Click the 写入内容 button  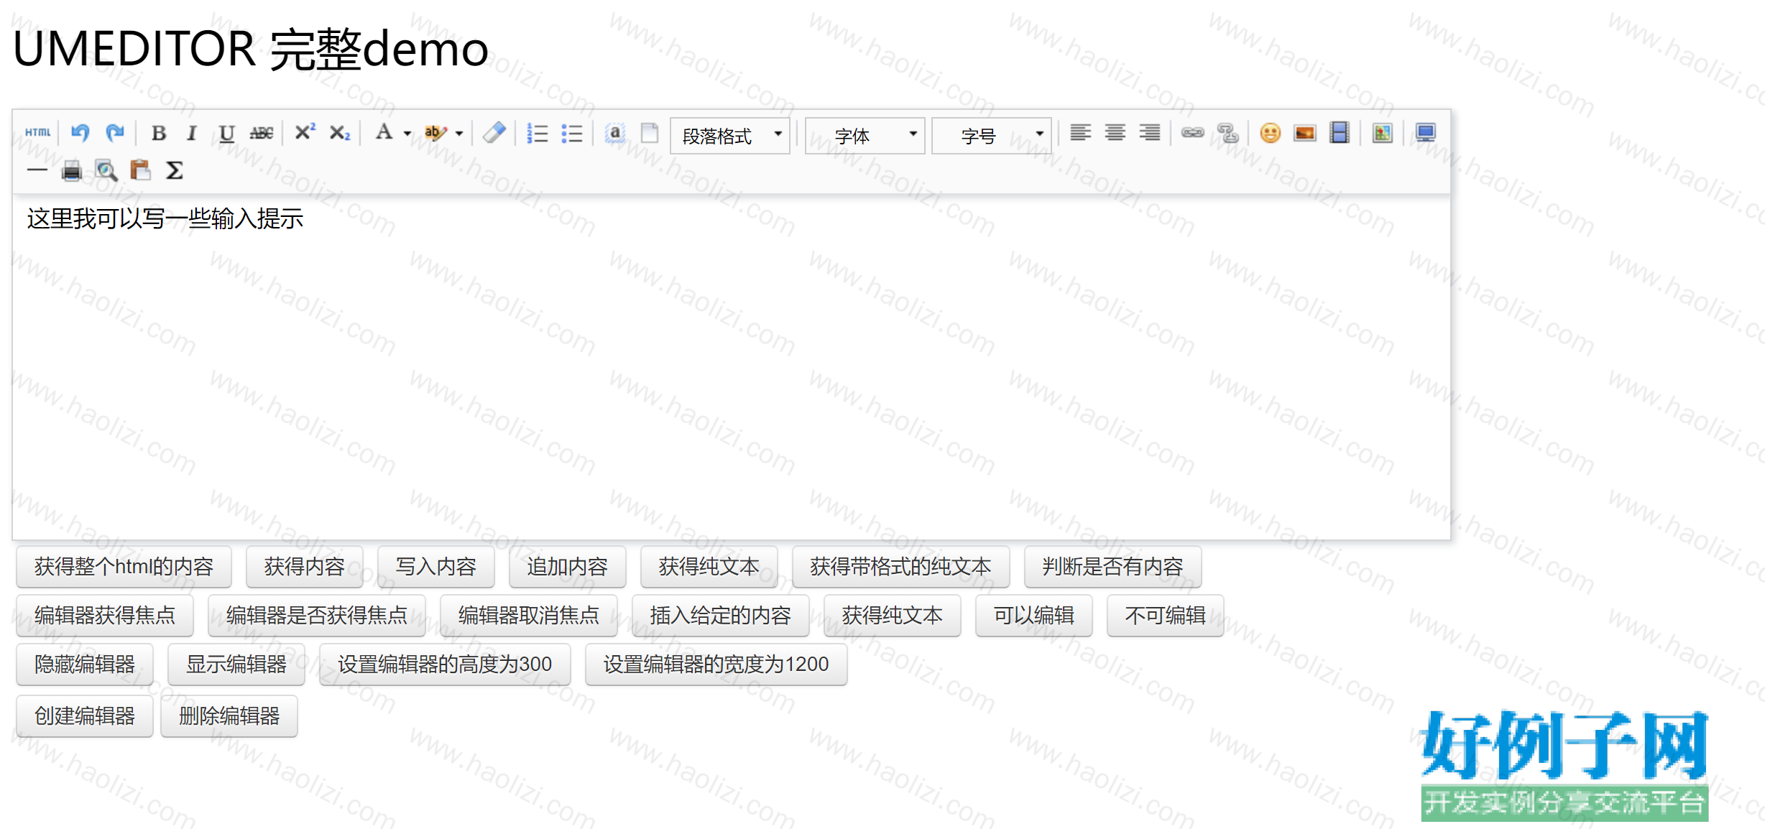[x=436, y=567]
